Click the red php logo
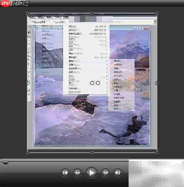Screen dimensions: 184x187 tap(5, 3)
